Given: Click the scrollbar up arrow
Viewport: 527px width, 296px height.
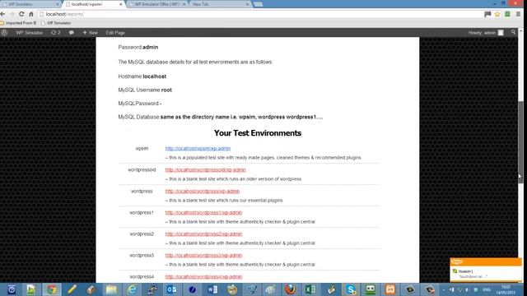Looking at the screenshot, I should point(520,31).
